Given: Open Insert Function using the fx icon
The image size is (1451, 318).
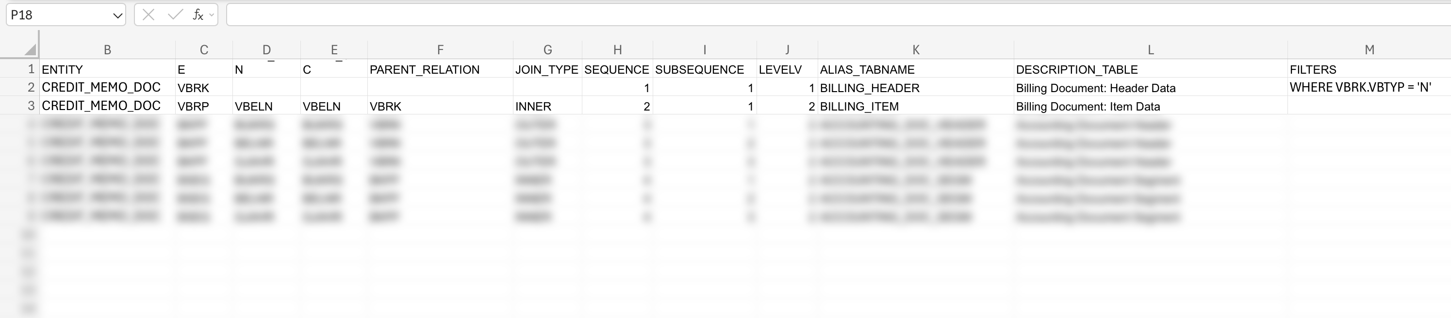Looking at the screenshot, I should (x=198, y=15).
